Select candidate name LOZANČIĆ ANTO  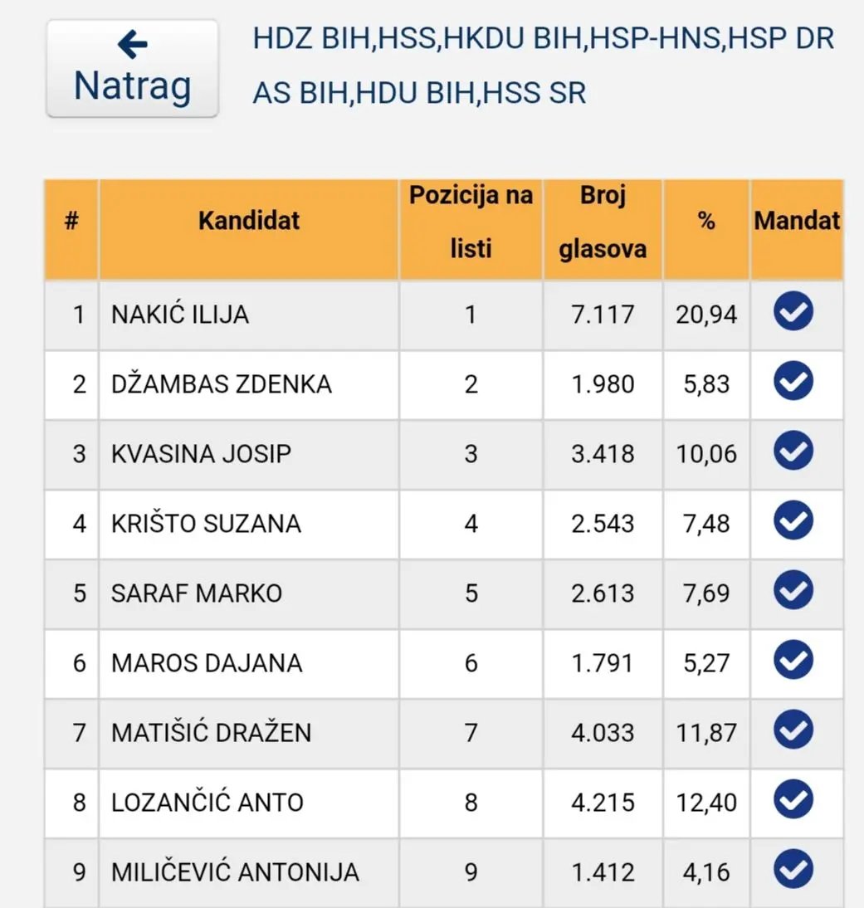(207, 803)
